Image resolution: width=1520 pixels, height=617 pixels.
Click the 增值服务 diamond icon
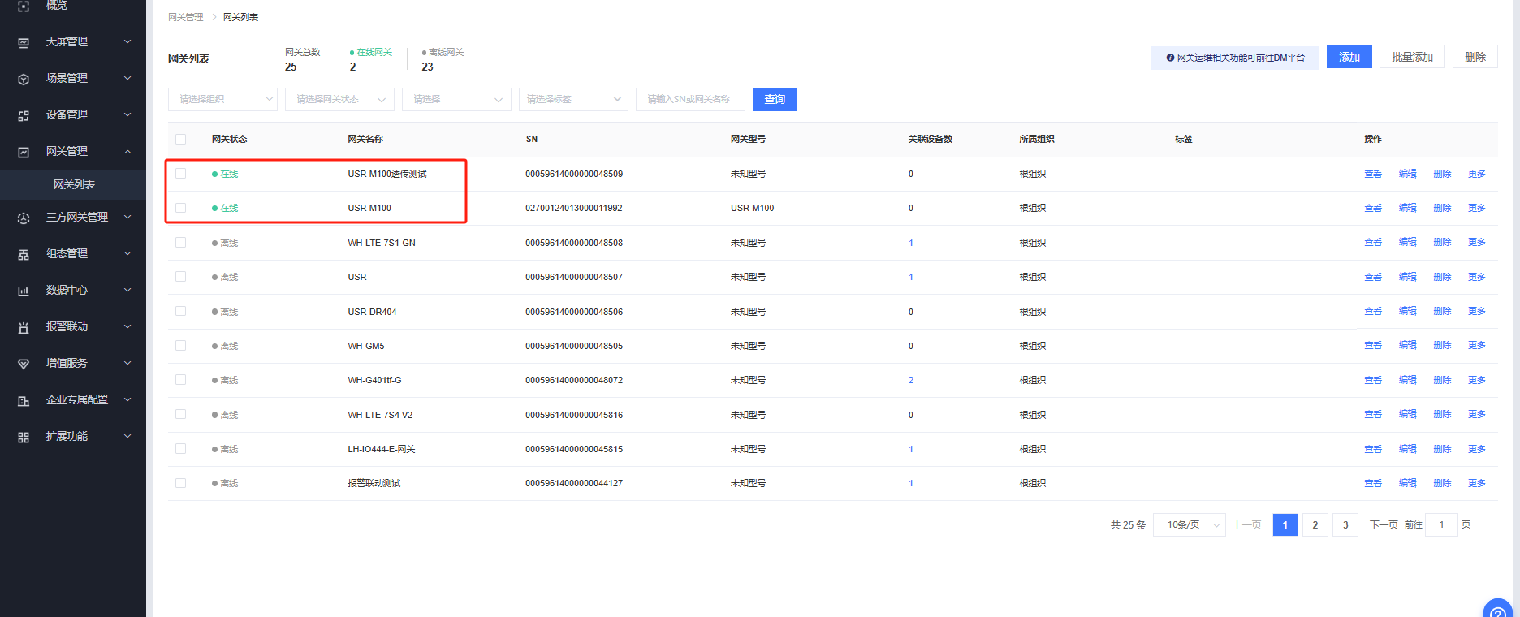(x=24, y=364)
